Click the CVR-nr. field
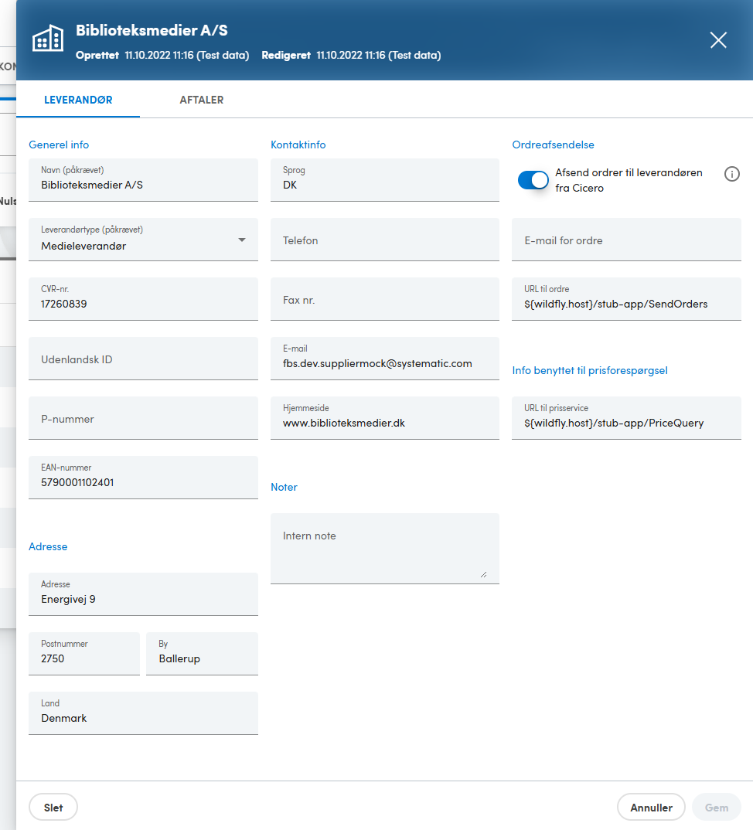Image resolution: width=753 pixels, height=830 pixels. [x=143, y=299]
